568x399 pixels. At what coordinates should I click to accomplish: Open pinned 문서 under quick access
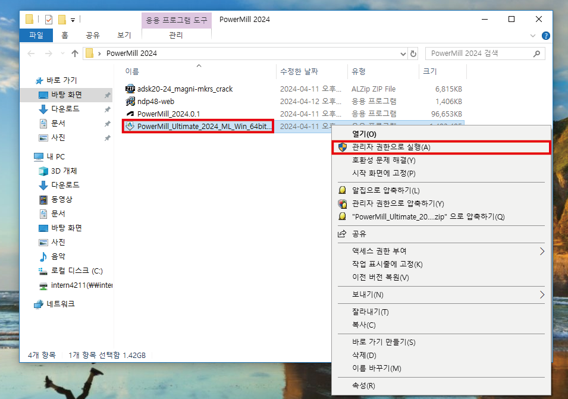click(x=58, y=124)
